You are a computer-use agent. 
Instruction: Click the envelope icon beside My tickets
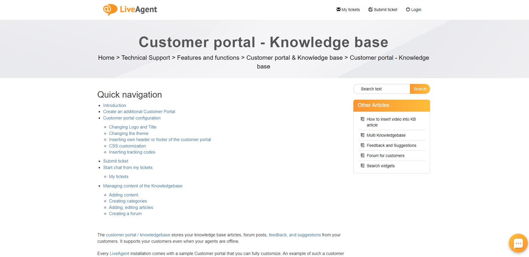click(338, 9)
